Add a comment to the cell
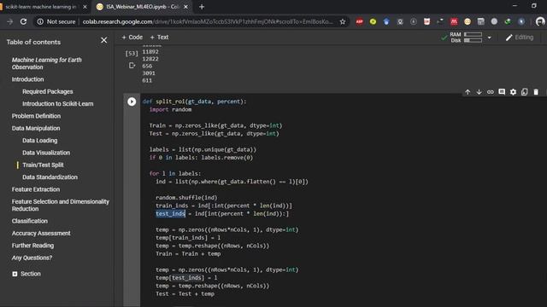 point(502,92)
